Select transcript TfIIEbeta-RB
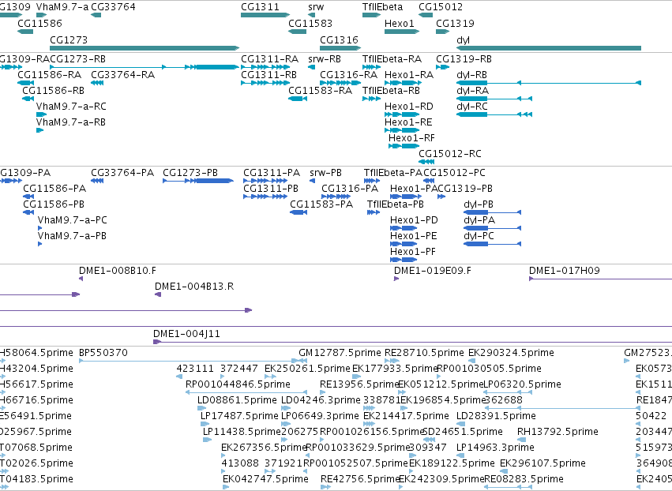 point(391,91)
